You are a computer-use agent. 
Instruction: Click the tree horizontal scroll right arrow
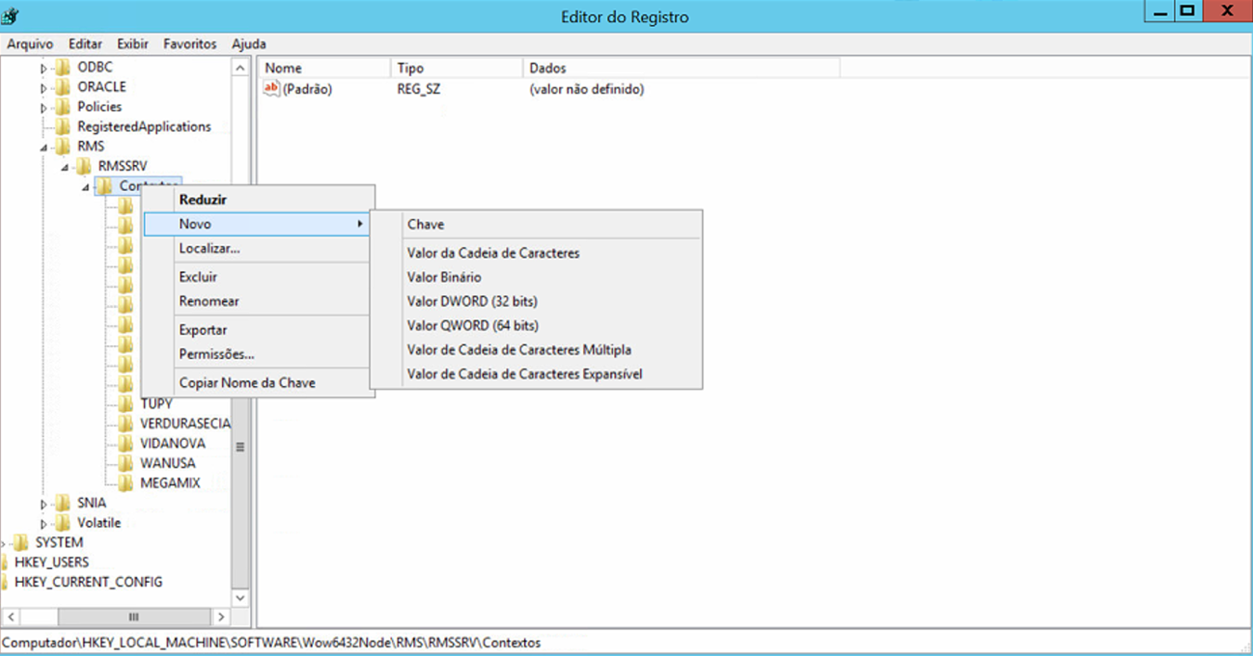point(221,617)
